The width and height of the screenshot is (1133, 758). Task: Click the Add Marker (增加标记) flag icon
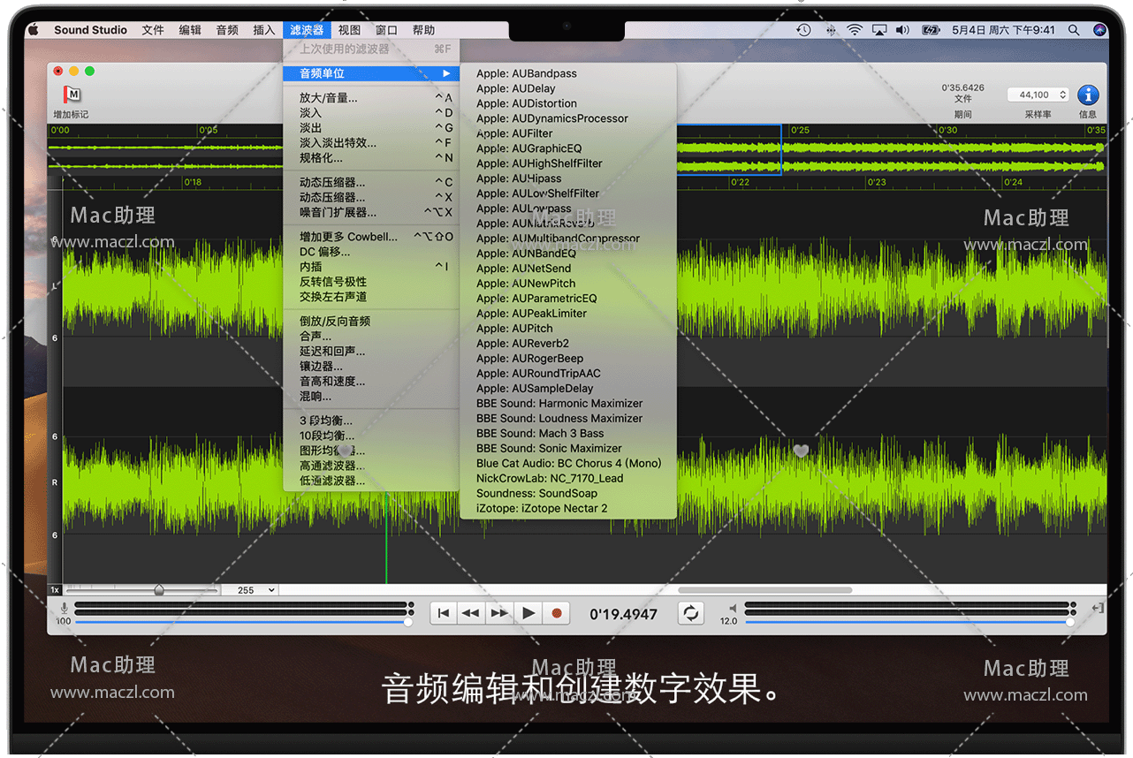tap(72, 95)
